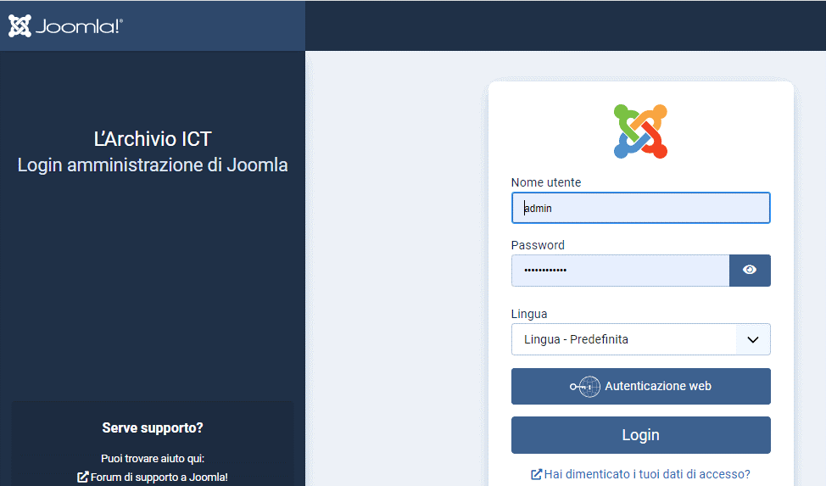Click the colorful Joomla emblem above login form
826x486 pixels.
pos(640,131)
